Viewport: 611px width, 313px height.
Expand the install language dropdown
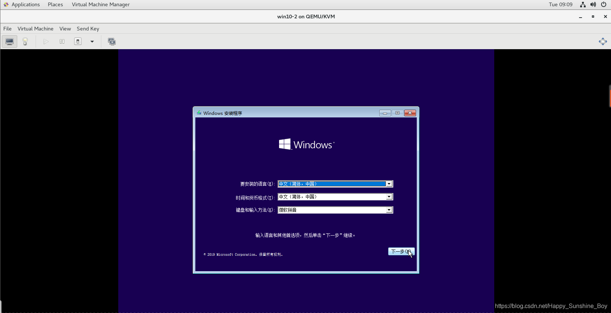tap(389, 184)
